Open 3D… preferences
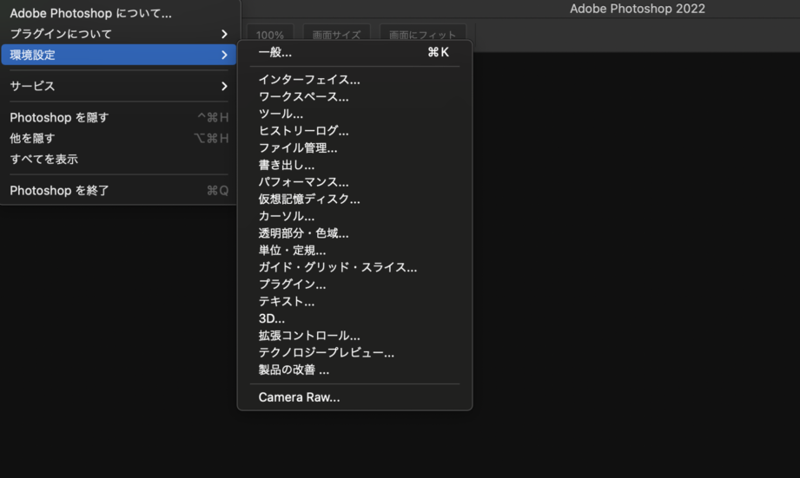The width and height of the screenshot is (800, 478). click(x=354, y=318)
